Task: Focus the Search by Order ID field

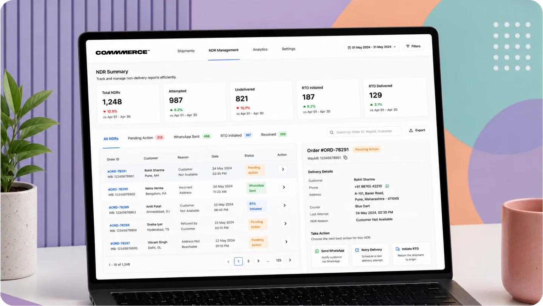Action: tap(364, 132)
